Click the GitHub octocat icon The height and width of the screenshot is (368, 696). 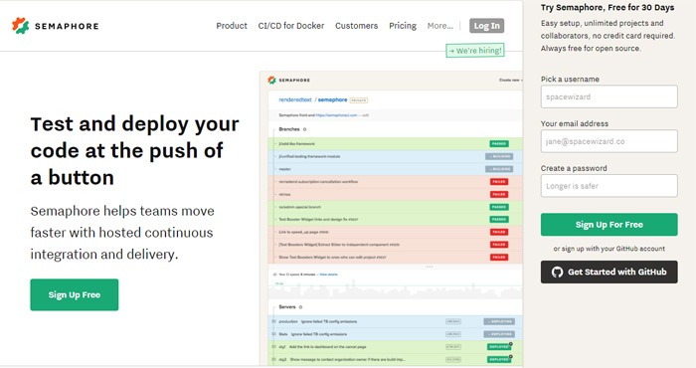coord(557,272)
